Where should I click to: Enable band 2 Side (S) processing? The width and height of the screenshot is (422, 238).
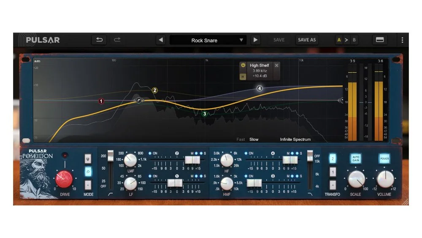tap(201, 153)
